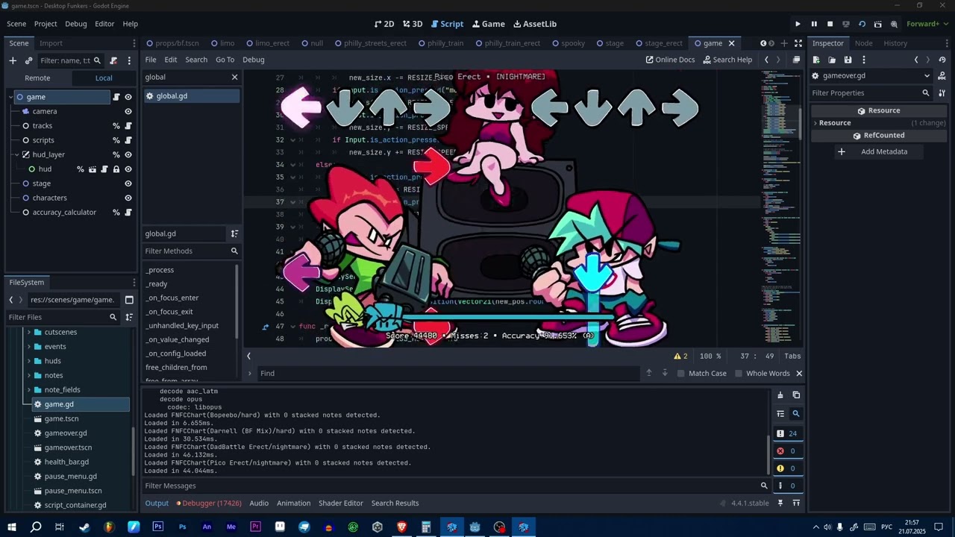Jump to the previous Find match
The height and width of the screenshot is (537, 955).
pos(648,373)
